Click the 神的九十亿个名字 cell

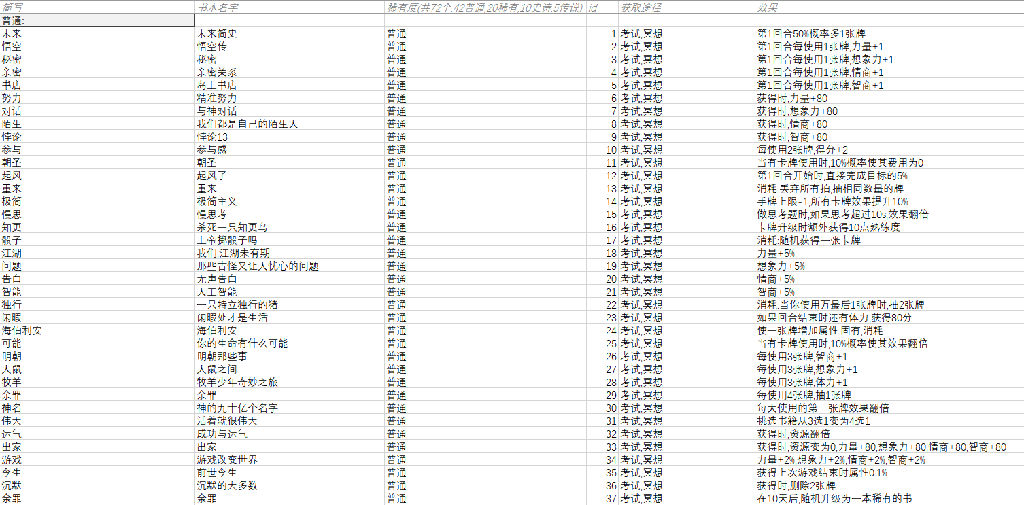coord(290,408)
